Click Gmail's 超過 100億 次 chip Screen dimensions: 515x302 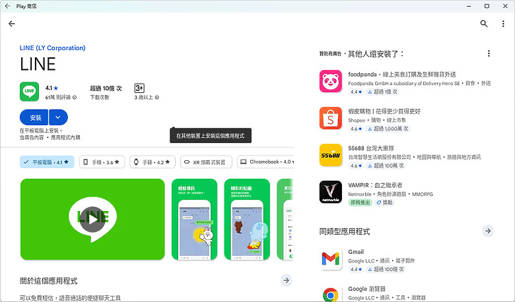pyautogui.click(x=386, y=269)
